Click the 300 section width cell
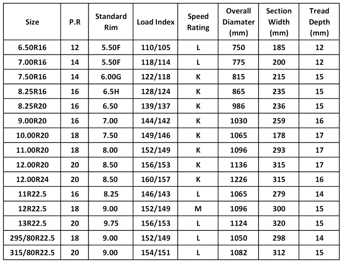Viewport: 343px width, 263px height. tap(279, 209)
